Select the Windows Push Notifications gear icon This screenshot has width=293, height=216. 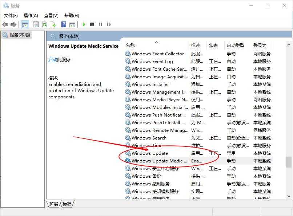[x=128, y=115]
